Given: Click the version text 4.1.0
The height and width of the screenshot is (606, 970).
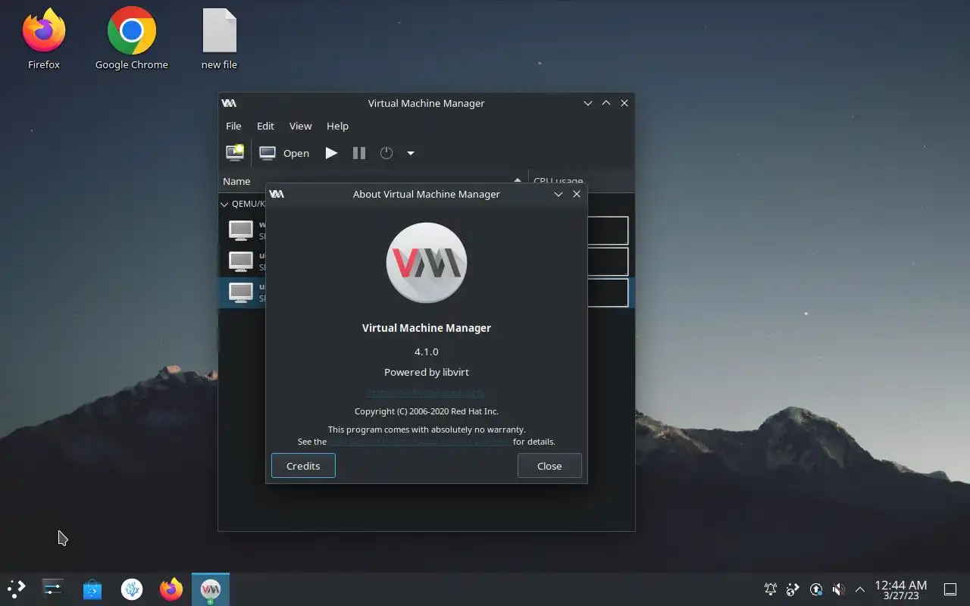Looking at the screenshot, I should click(x=427, y=351).
